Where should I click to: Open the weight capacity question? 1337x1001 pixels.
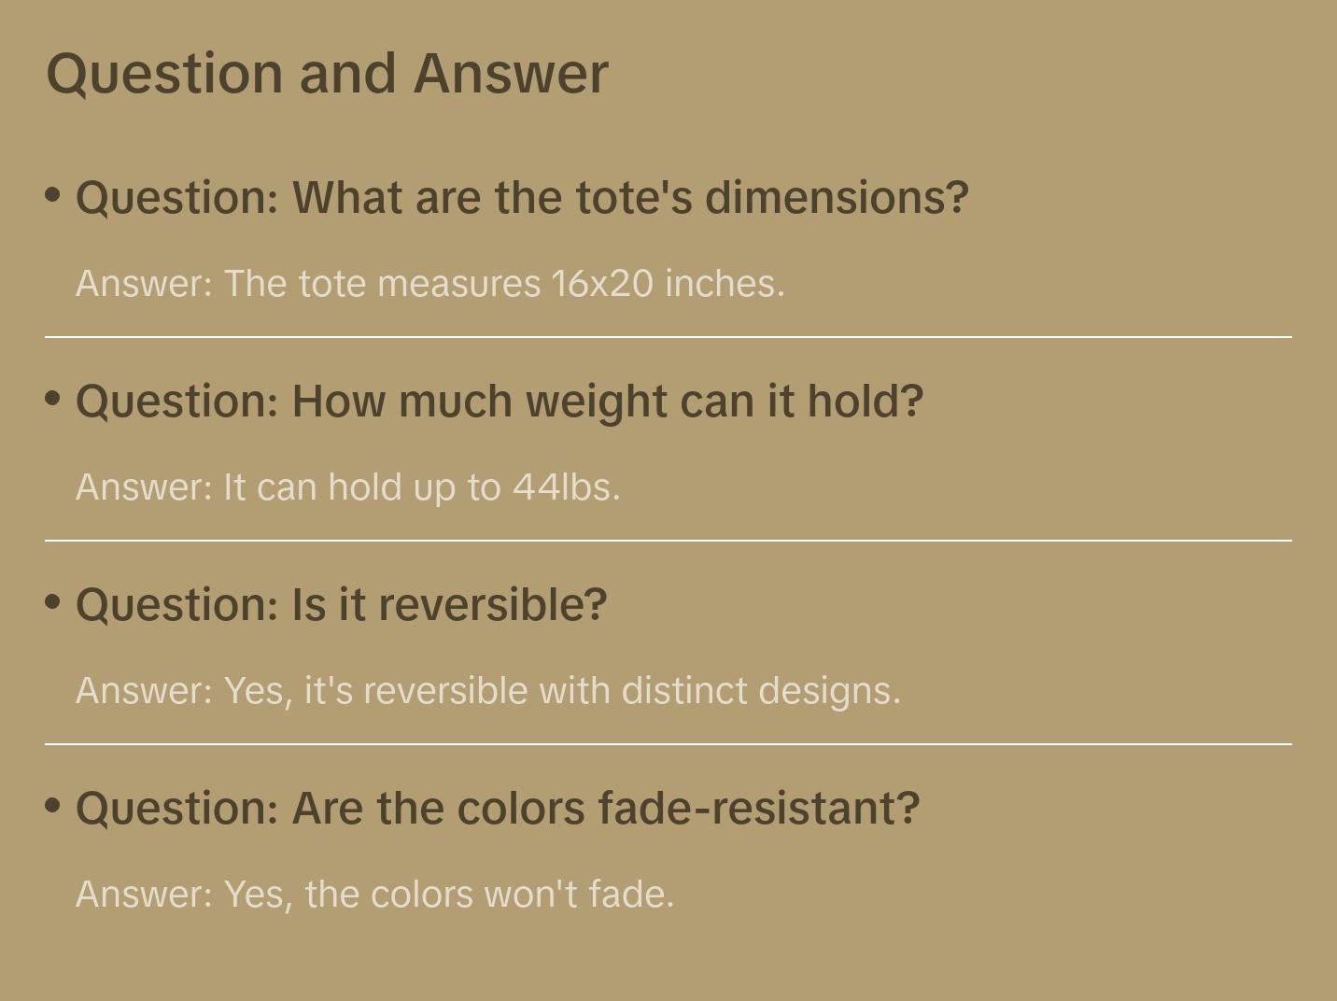(x=500, y=402)
